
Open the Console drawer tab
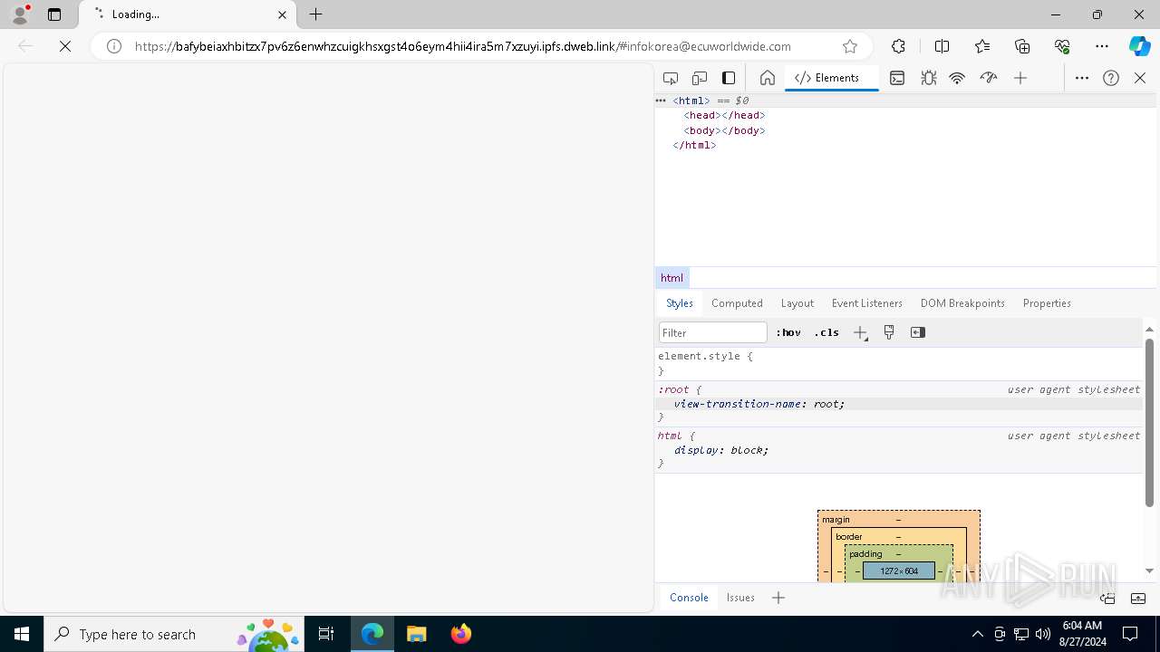pyautogui.click(x=689, y=598)
